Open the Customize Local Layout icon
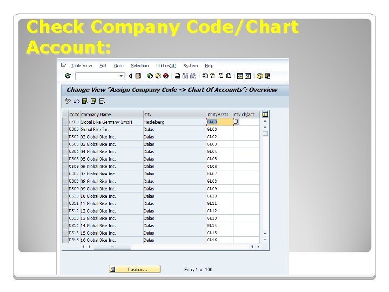 (x=267, y=76)
